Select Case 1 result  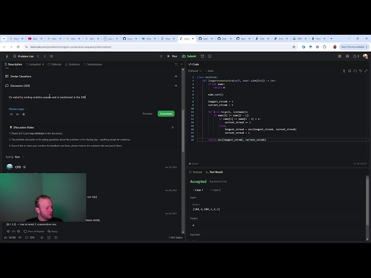(x=198, y=190)
